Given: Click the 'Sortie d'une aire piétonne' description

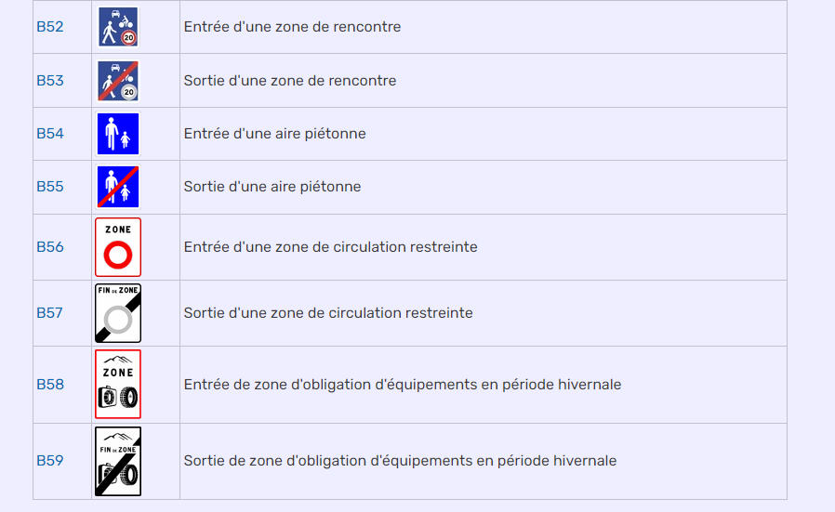Looking at the screenshot, I should click(272, 187).
